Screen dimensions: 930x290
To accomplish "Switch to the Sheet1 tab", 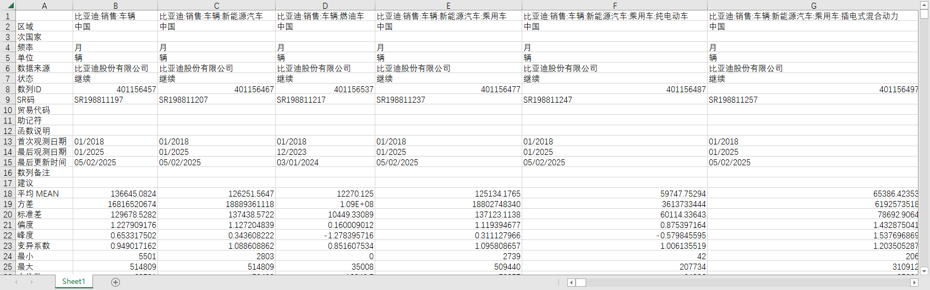I will (73, 282).
